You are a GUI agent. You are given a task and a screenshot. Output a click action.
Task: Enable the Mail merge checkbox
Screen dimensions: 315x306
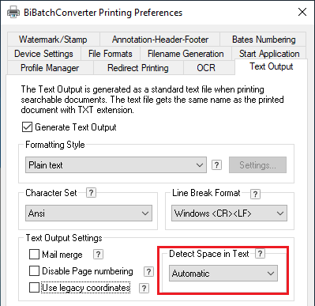click(34, 255)
